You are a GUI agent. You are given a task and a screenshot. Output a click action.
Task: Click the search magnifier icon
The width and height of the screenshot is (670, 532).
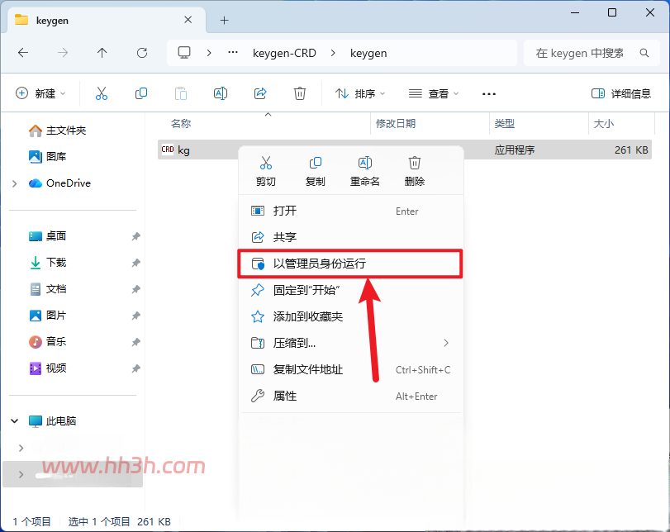click(644, 53)
